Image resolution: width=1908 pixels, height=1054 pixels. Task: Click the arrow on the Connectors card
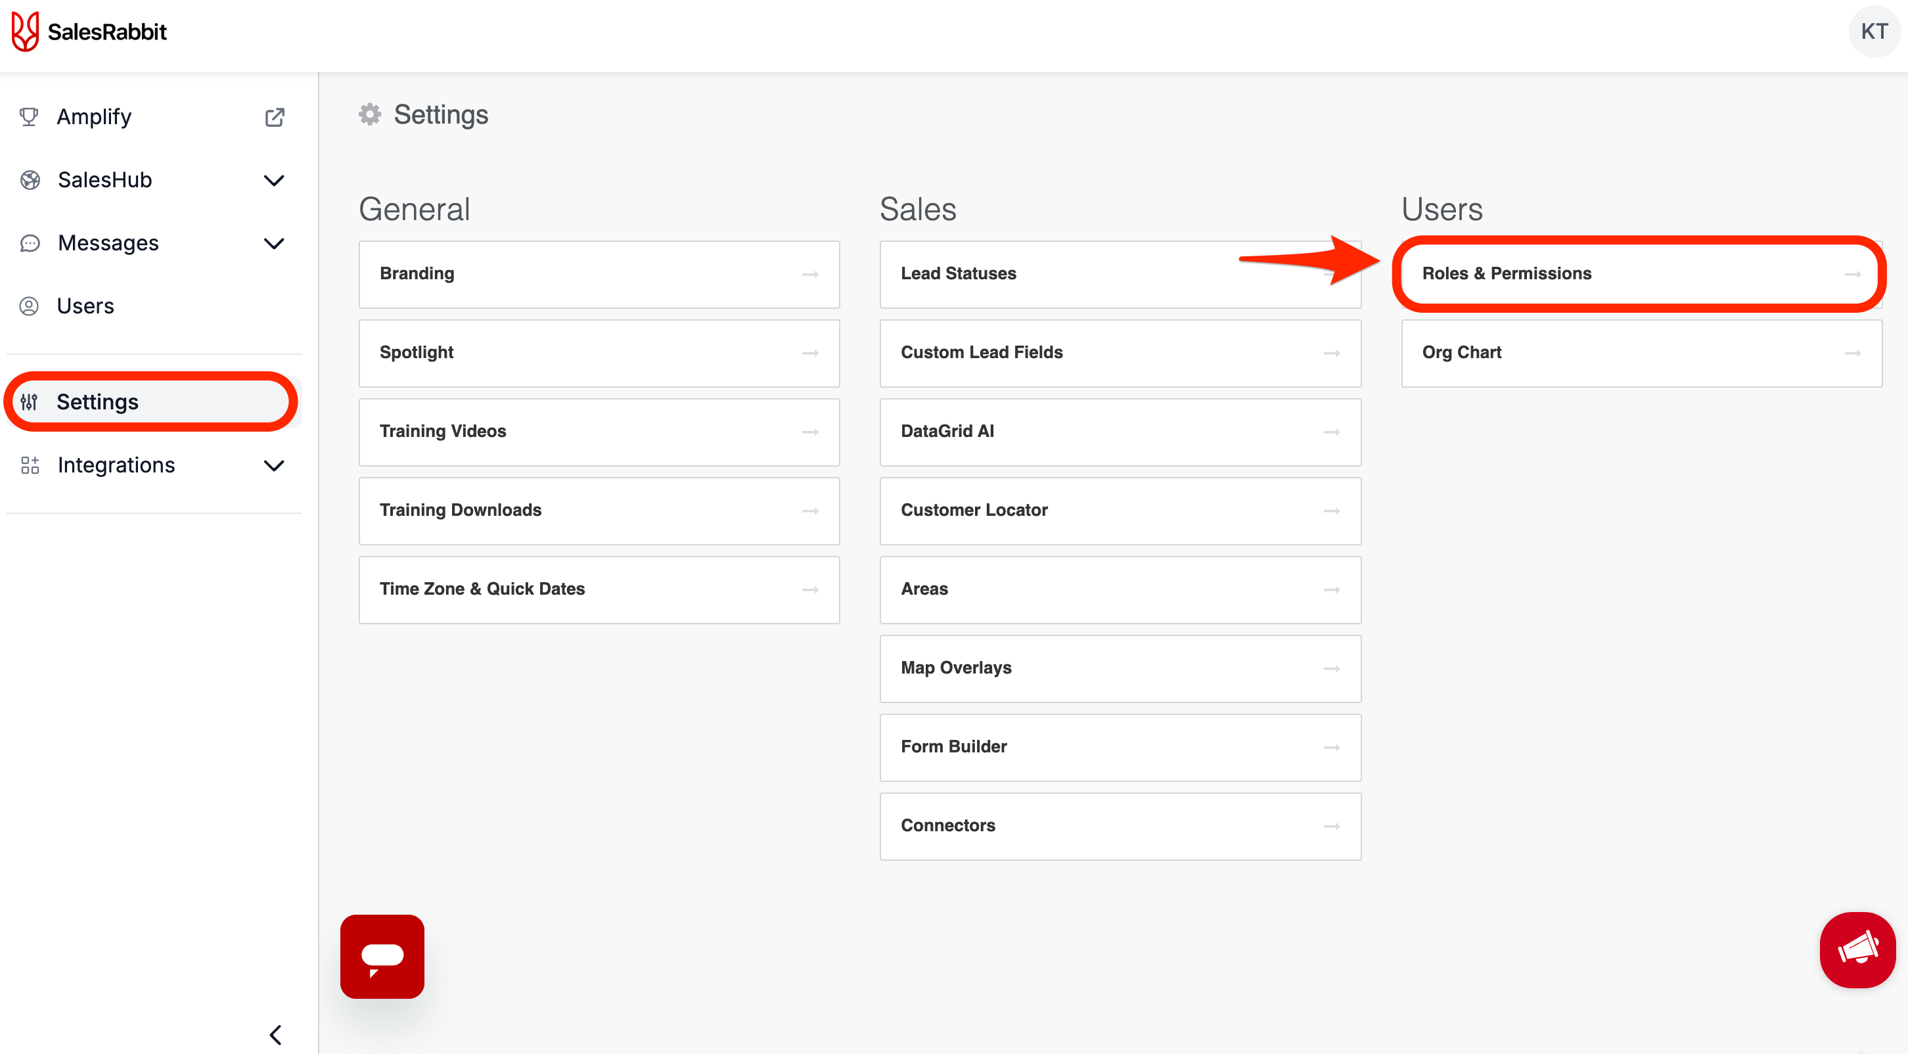(1332, 827)
